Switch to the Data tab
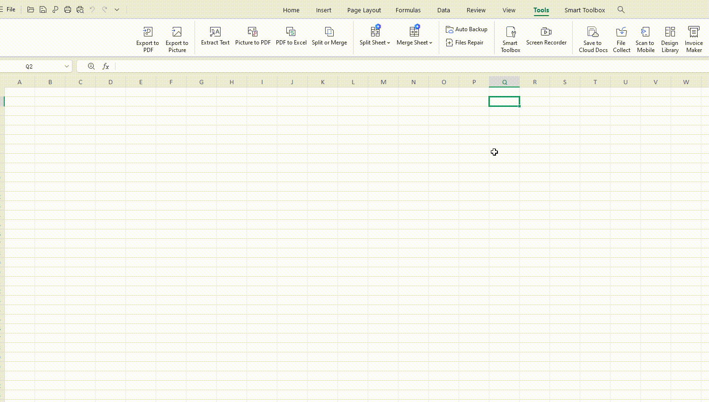709x402 pixels. click(x=443, y=10)
